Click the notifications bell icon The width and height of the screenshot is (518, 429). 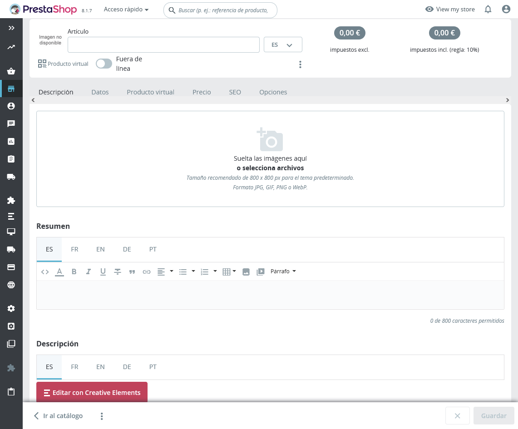[x=488, y=9]
